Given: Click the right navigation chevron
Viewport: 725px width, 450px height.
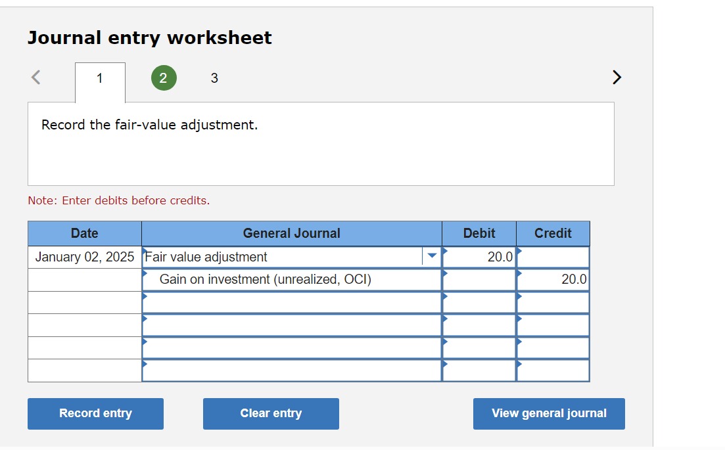Looking at the screenshot, I should [617, 77].
